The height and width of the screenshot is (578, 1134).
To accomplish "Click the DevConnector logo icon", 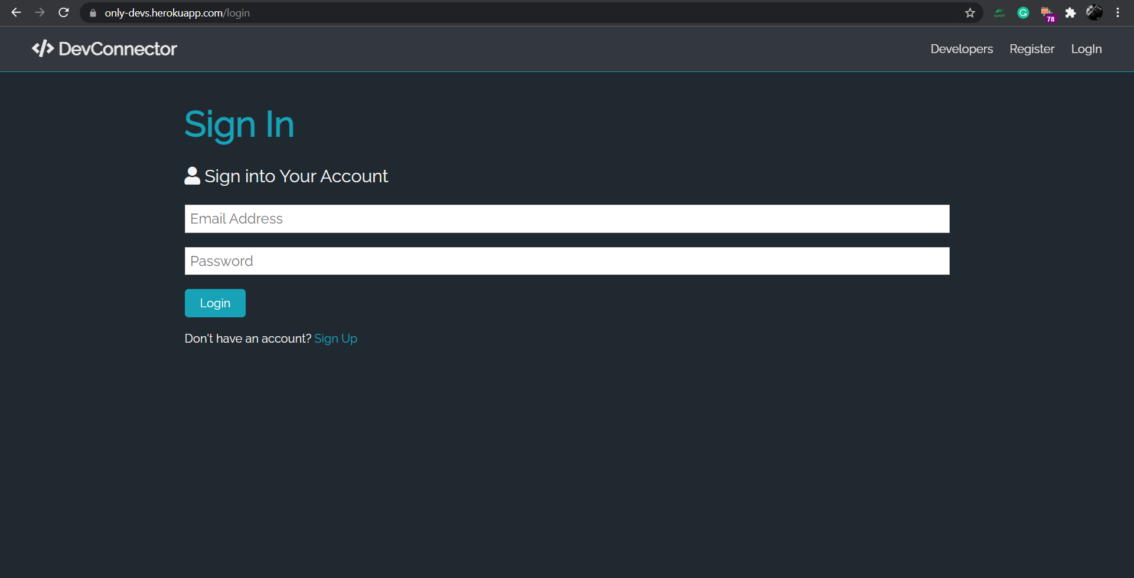I will coord(42,49).
